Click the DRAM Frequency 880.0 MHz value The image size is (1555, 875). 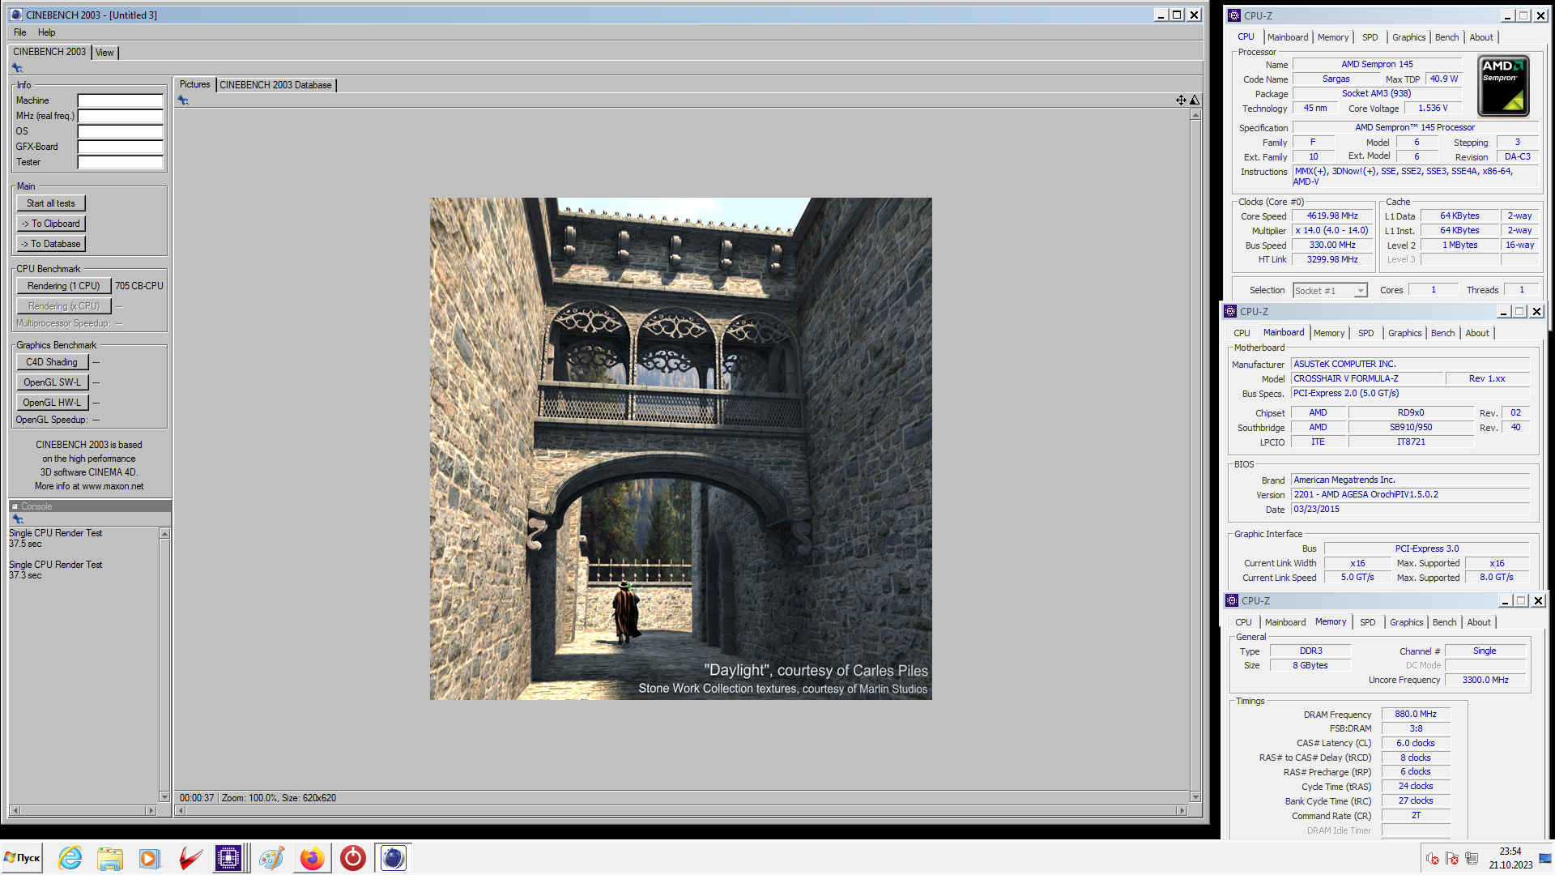click(1415, 715)
